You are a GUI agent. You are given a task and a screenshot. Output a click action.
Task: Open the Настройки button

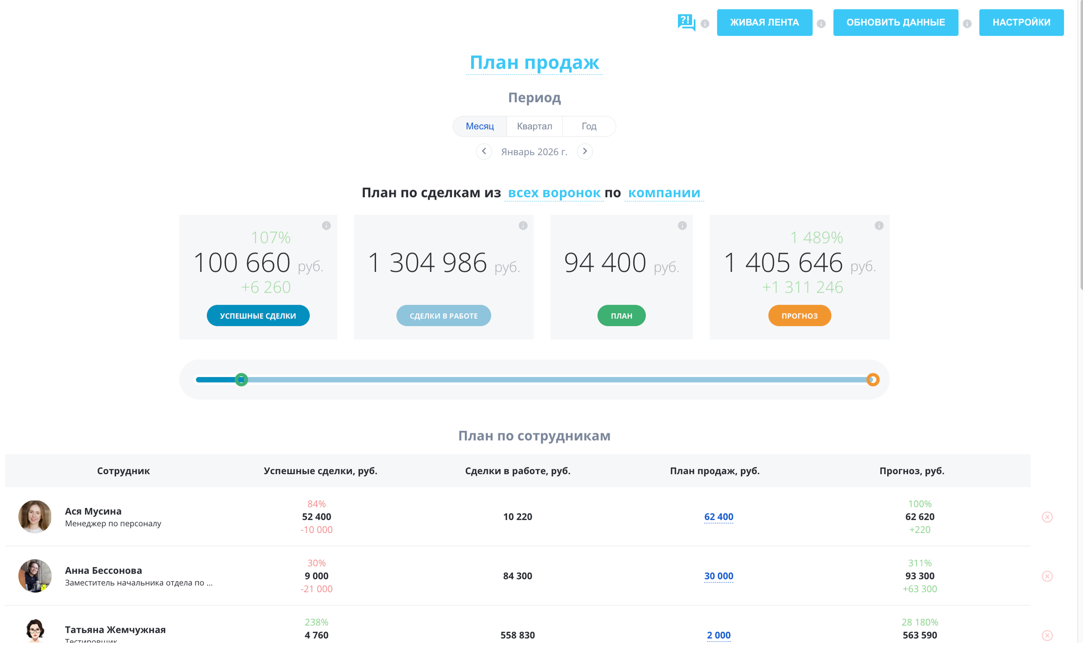1021,22
